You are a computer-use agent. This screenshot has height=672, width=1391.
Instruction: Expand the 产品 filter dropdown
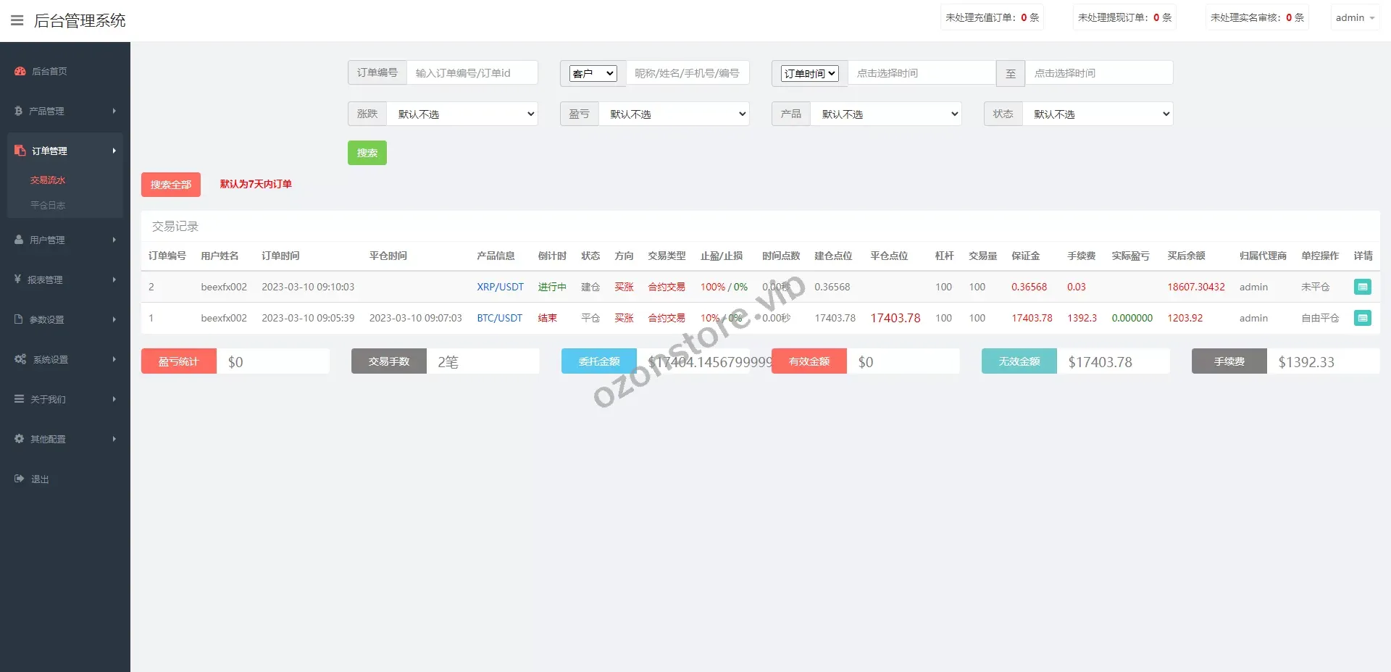click(x=885, y=114)
